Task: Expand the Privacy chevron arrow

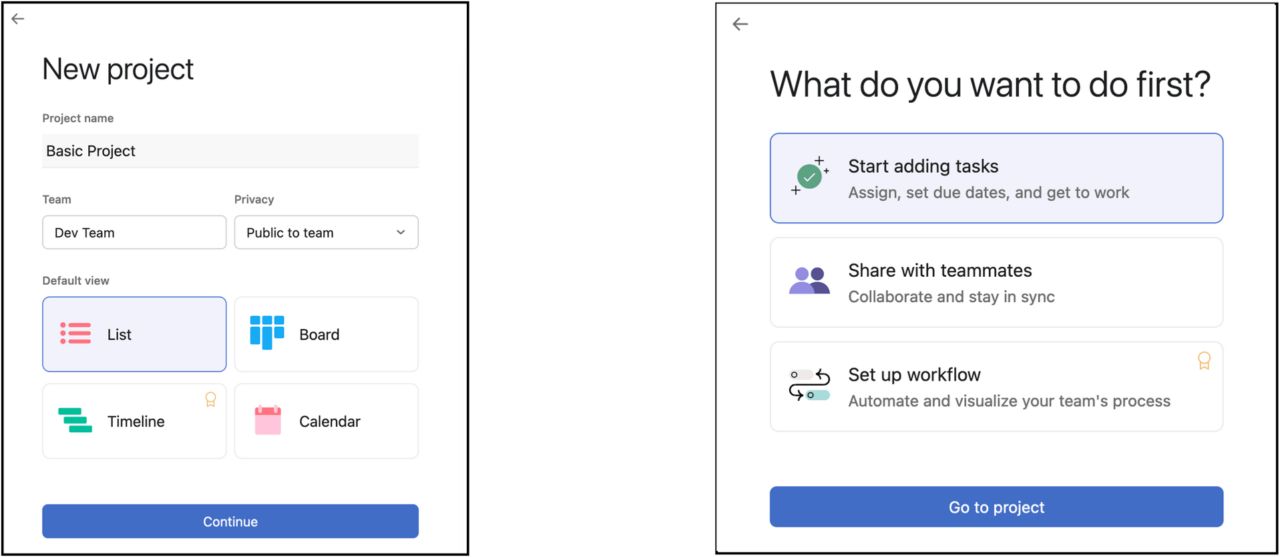Action: (401, 232)
